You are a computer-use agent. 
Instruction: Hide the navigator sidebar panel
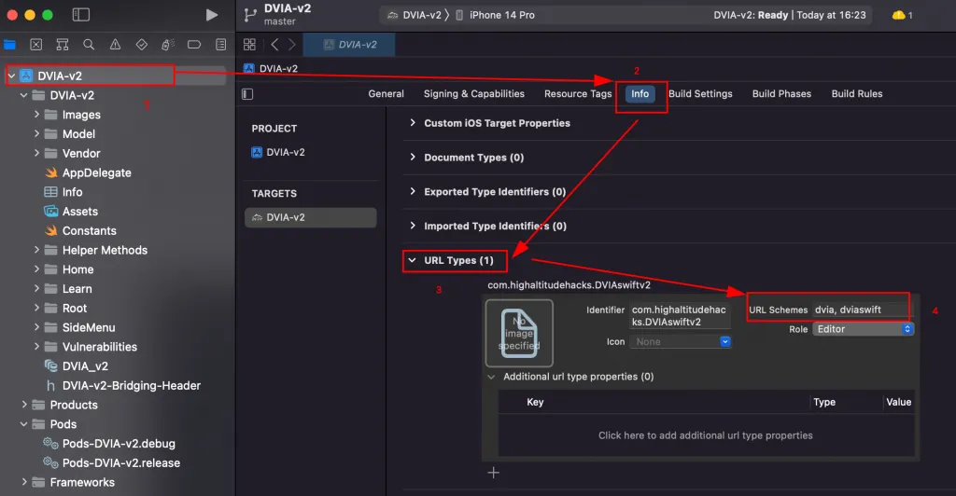point(81,15)
